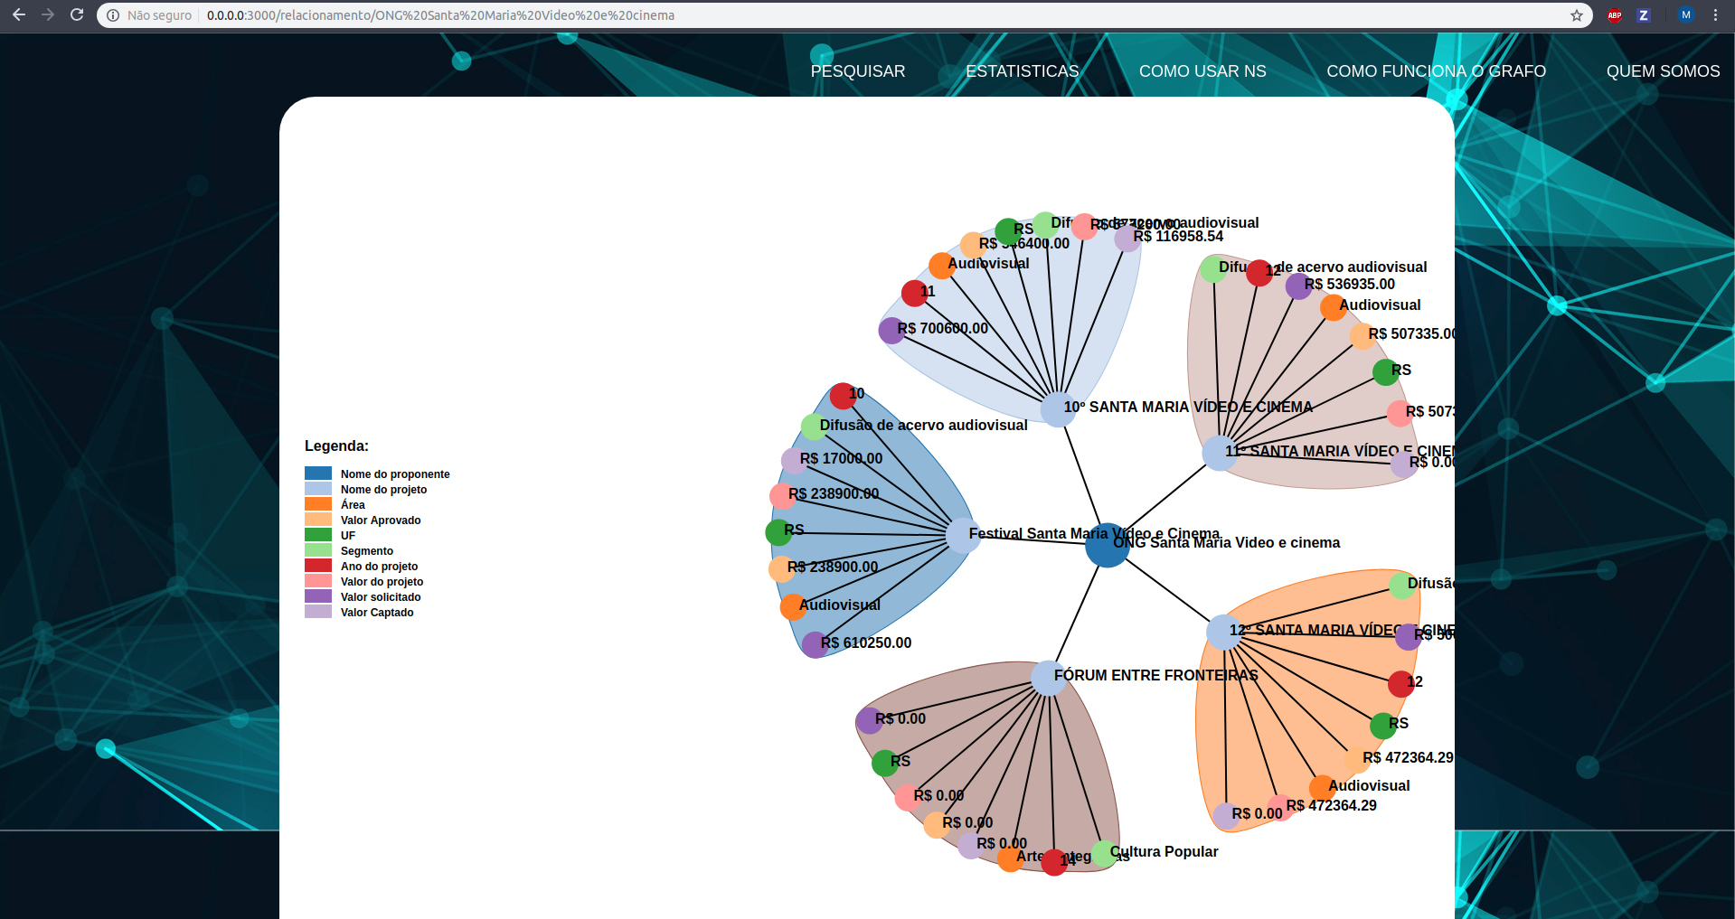1735x919 pixels.
Task: Select the FÓRUM ENTRE FRONTEIRAS node
Action: pyautogui.click(x=1048, y=678)
